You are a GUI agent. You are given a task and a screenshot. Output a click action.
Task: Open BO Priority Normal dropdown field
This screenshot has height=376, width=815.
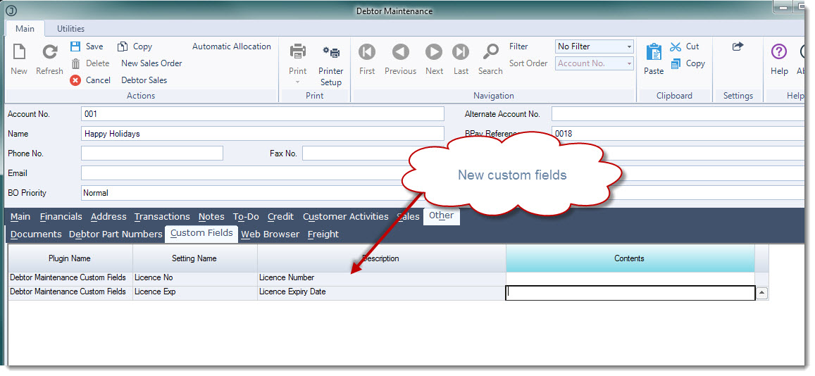click(x=263, y=193)
